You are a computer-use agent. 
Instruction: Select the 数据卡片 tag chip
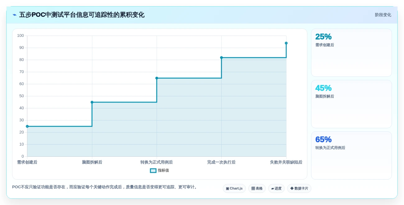(299, 188)
